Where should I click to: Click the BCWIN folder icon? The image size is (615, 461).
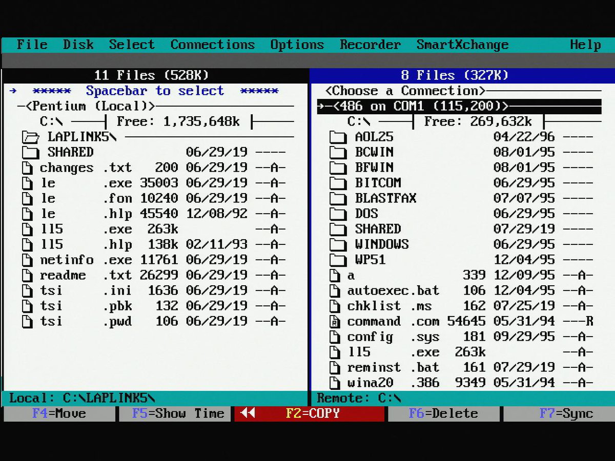point(338,152)
